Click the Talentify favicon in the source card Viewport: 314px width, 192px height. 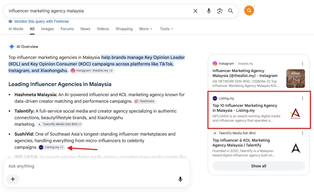coord(215,133)
